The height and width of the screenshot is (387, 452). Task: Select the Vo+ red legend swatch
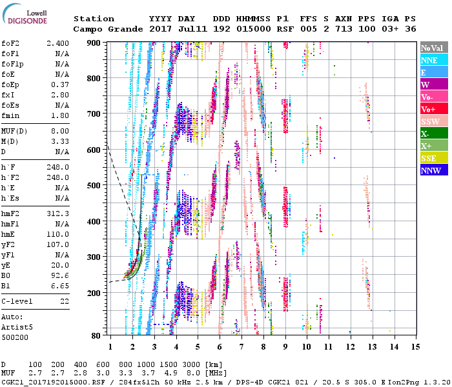click(x=434, y=109)
